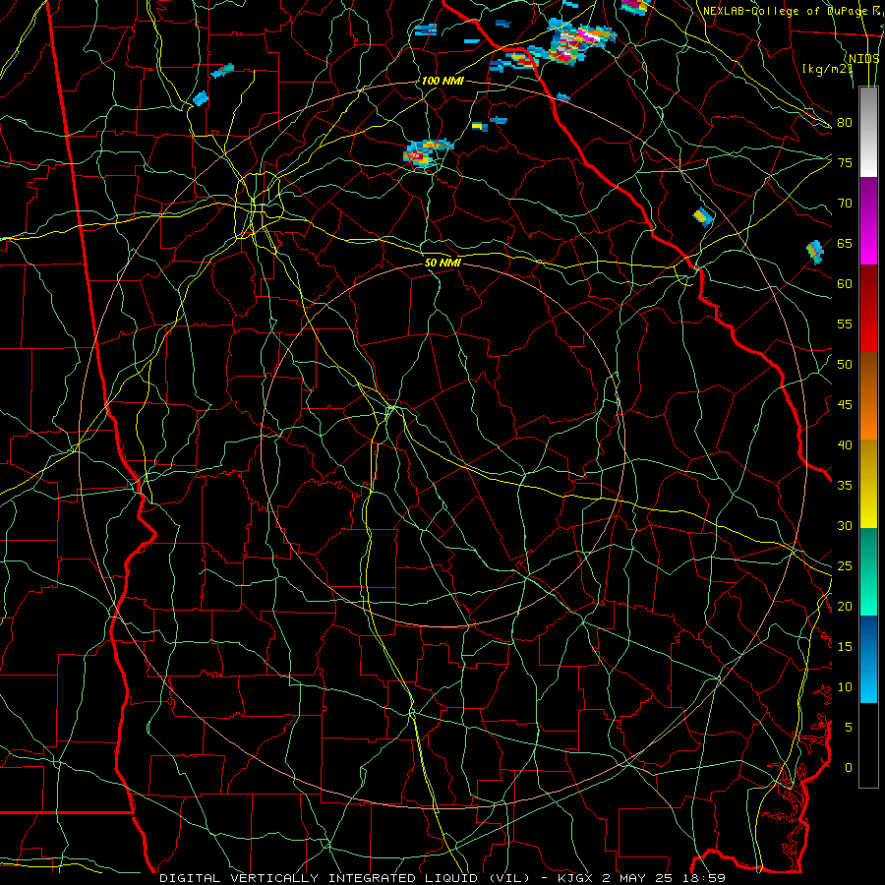Screen dimensions: 885x885
Task: Select the red band on the VIL scale
Action: click(x=868, y=309)
